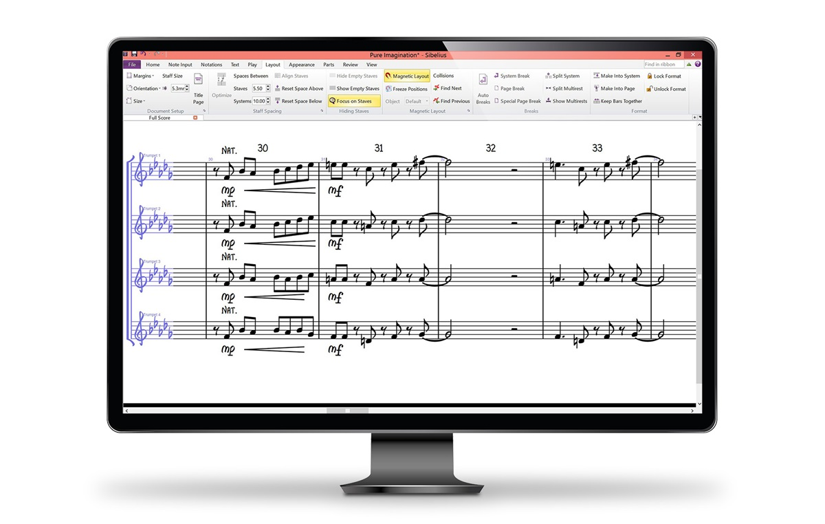Open the File menu
This screenshot has width=825, height=524.
tap(131, 65)
